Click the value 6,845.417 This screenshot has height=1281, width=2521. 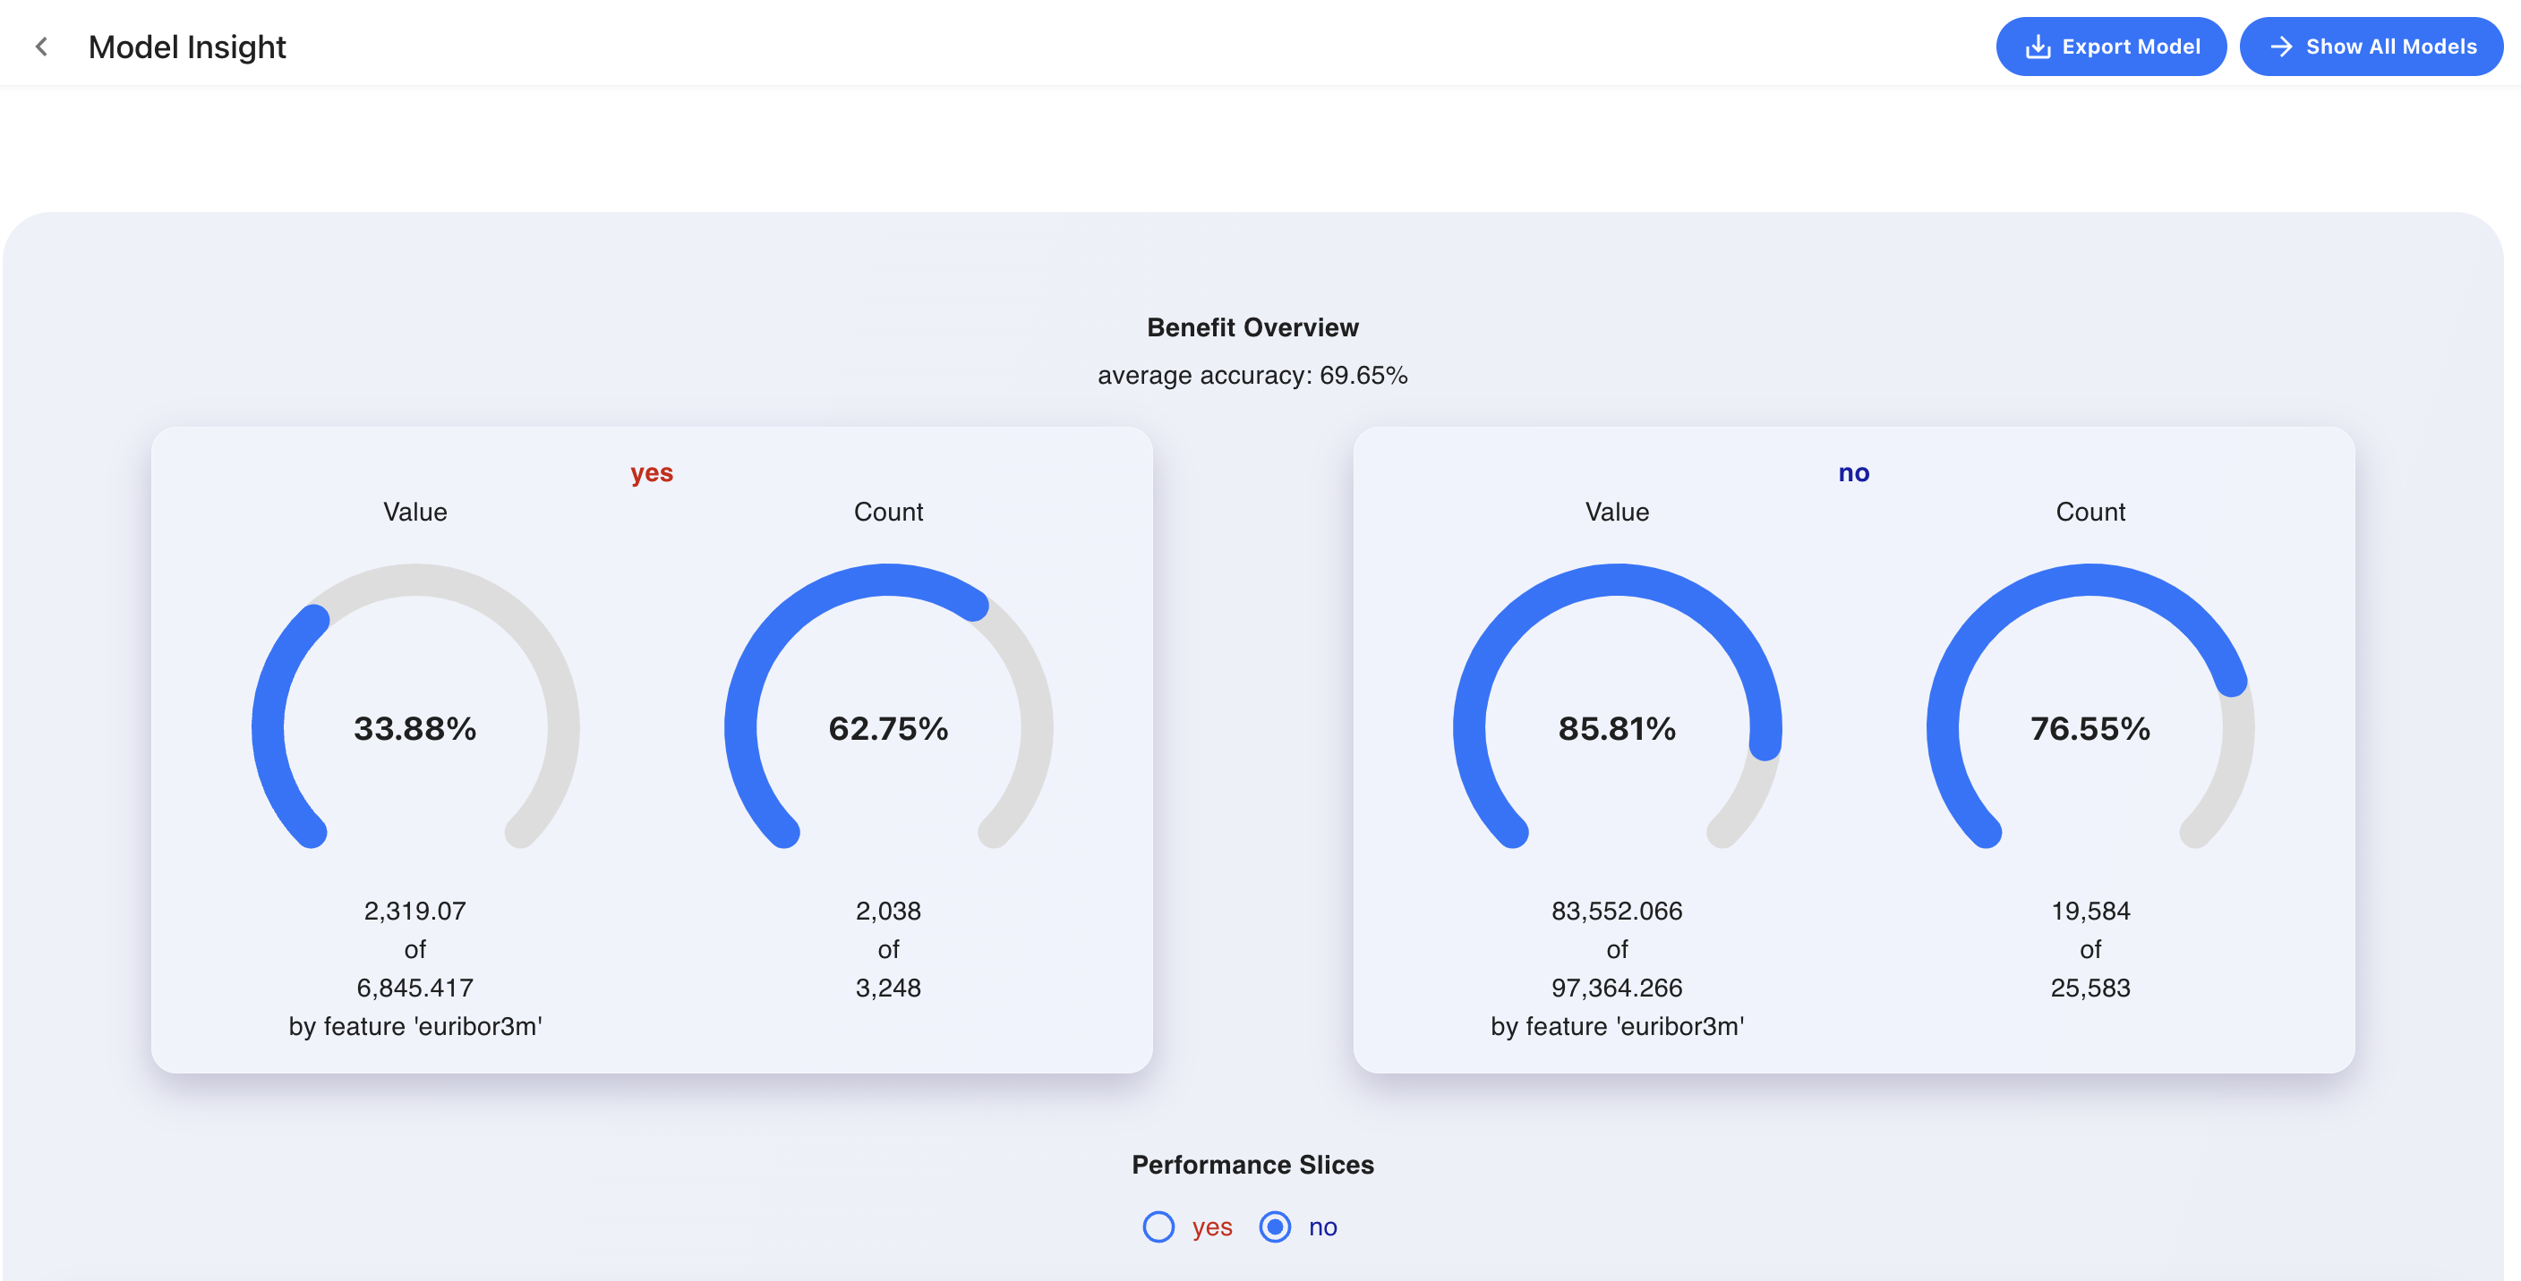click(x=415, y=988)
